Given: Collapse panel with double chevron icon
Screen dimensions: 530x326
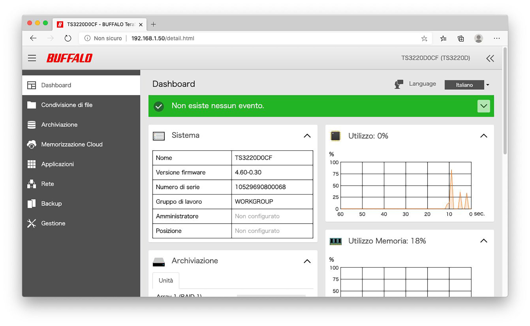Looking at the screenshot, I should (490, 59).
